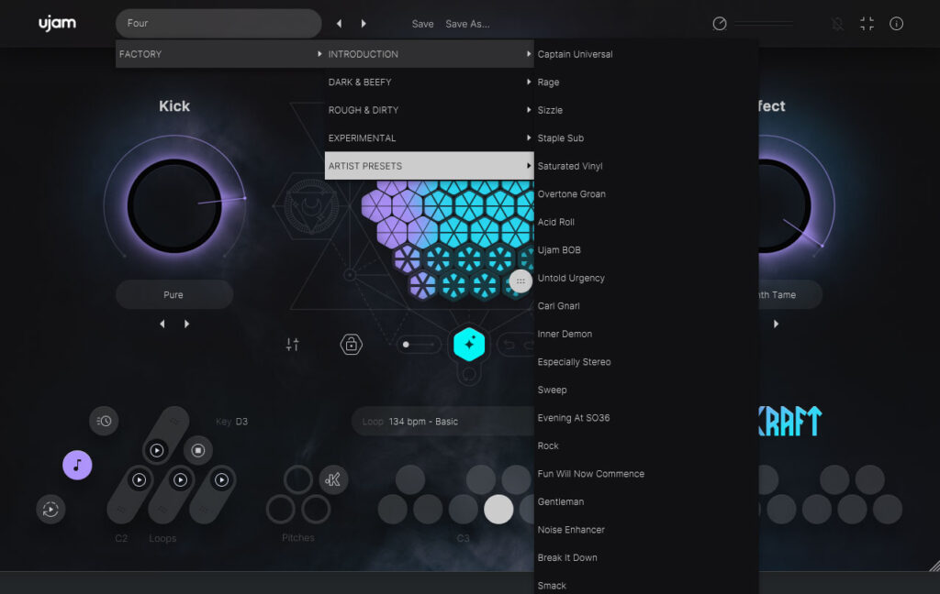
Task: Click the grid dots handle on honeycomb
Action: 520,280
